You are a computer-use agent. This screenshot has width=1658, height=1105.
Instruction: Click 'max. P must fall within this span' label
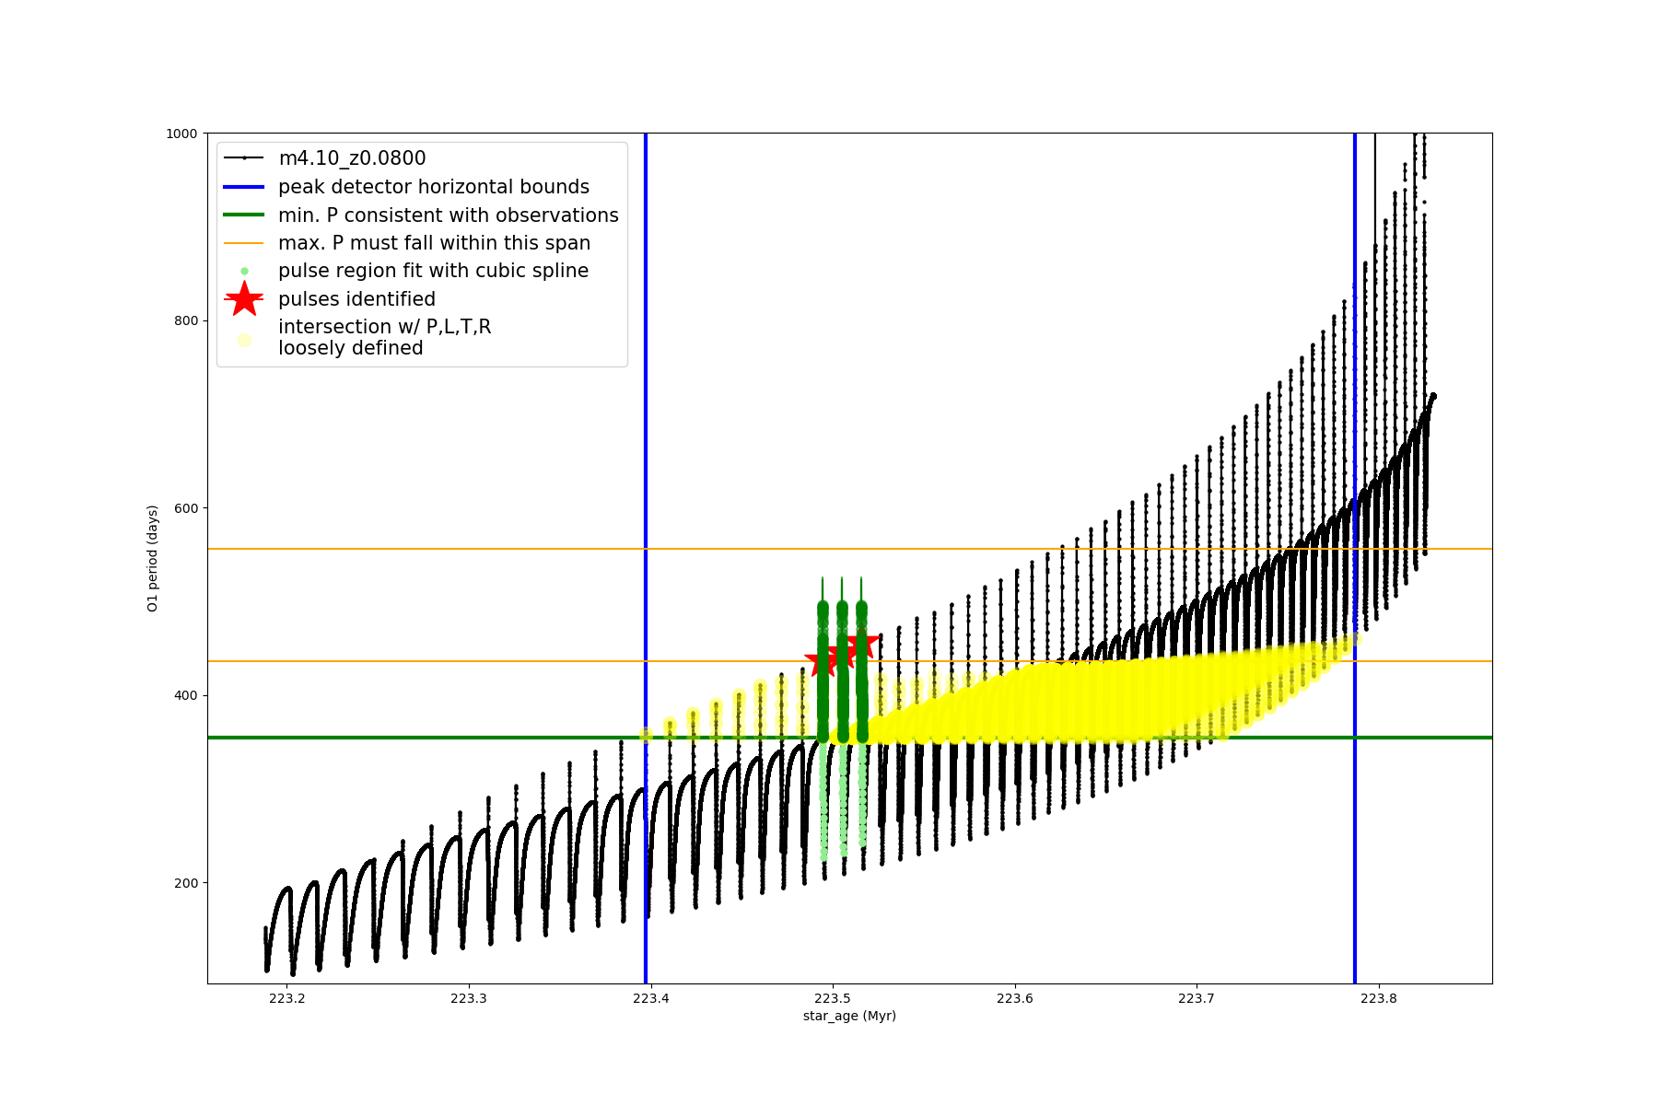tap(434, 243)
